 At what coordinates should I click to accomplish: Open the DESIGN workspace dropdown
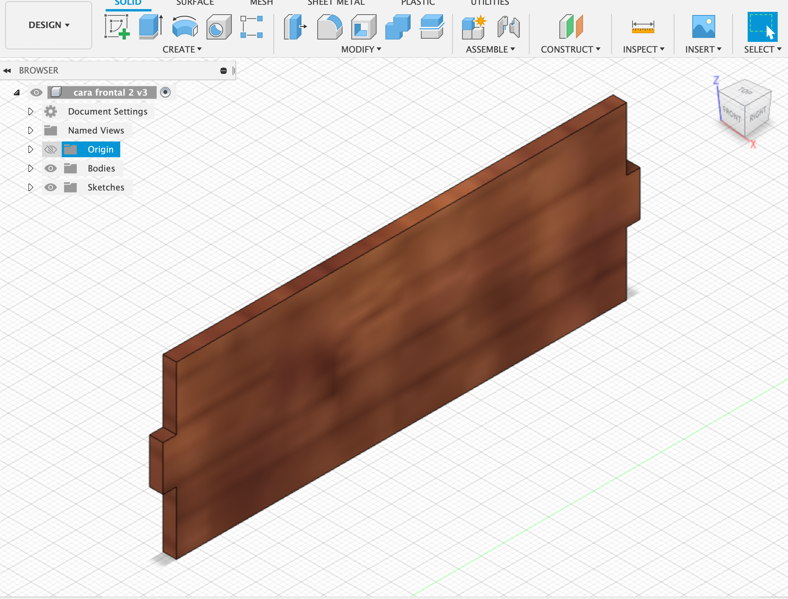[49, 25]
